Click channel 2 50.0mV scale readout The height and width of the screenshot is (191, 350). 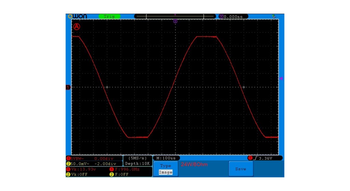pos(80,164)
